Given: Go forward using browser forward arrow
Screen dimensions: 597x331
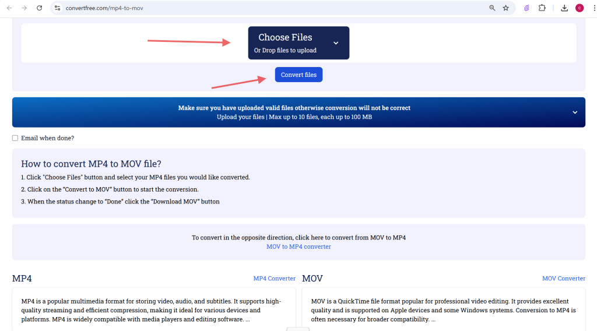Looking at the screenshot, I should 24,8.
